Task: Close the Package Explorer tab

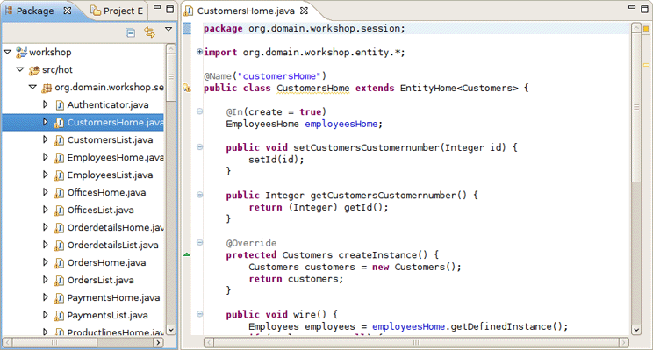Action: [68, 11]
